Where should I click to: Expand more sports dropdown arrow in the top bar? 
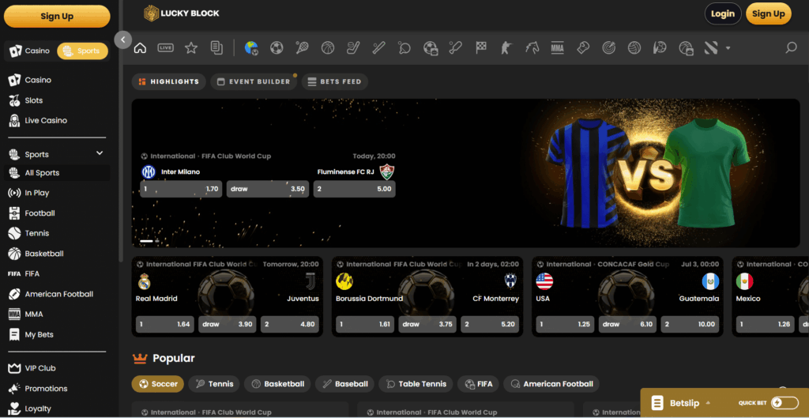[x=728, y=48]
